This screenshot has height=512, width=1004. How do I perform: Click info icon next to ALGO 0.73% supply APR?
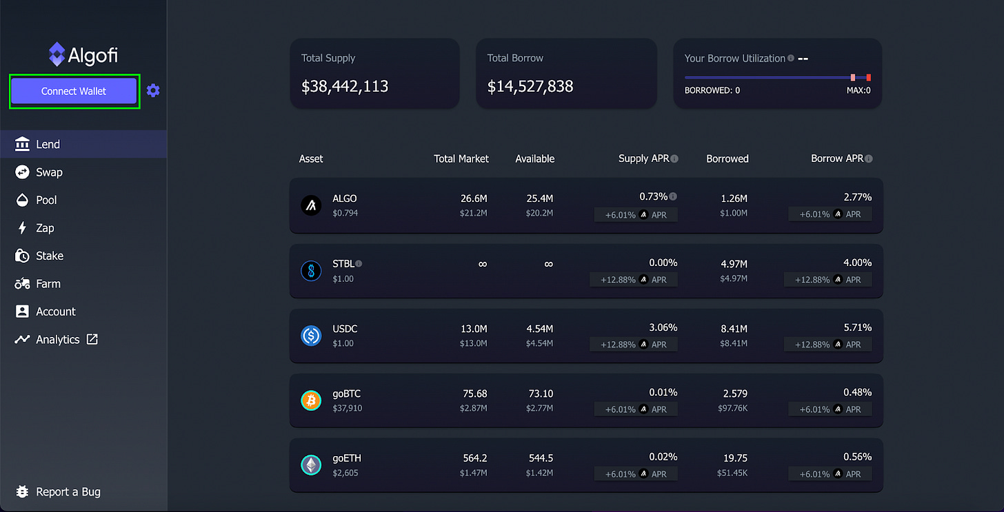point(673,196)
